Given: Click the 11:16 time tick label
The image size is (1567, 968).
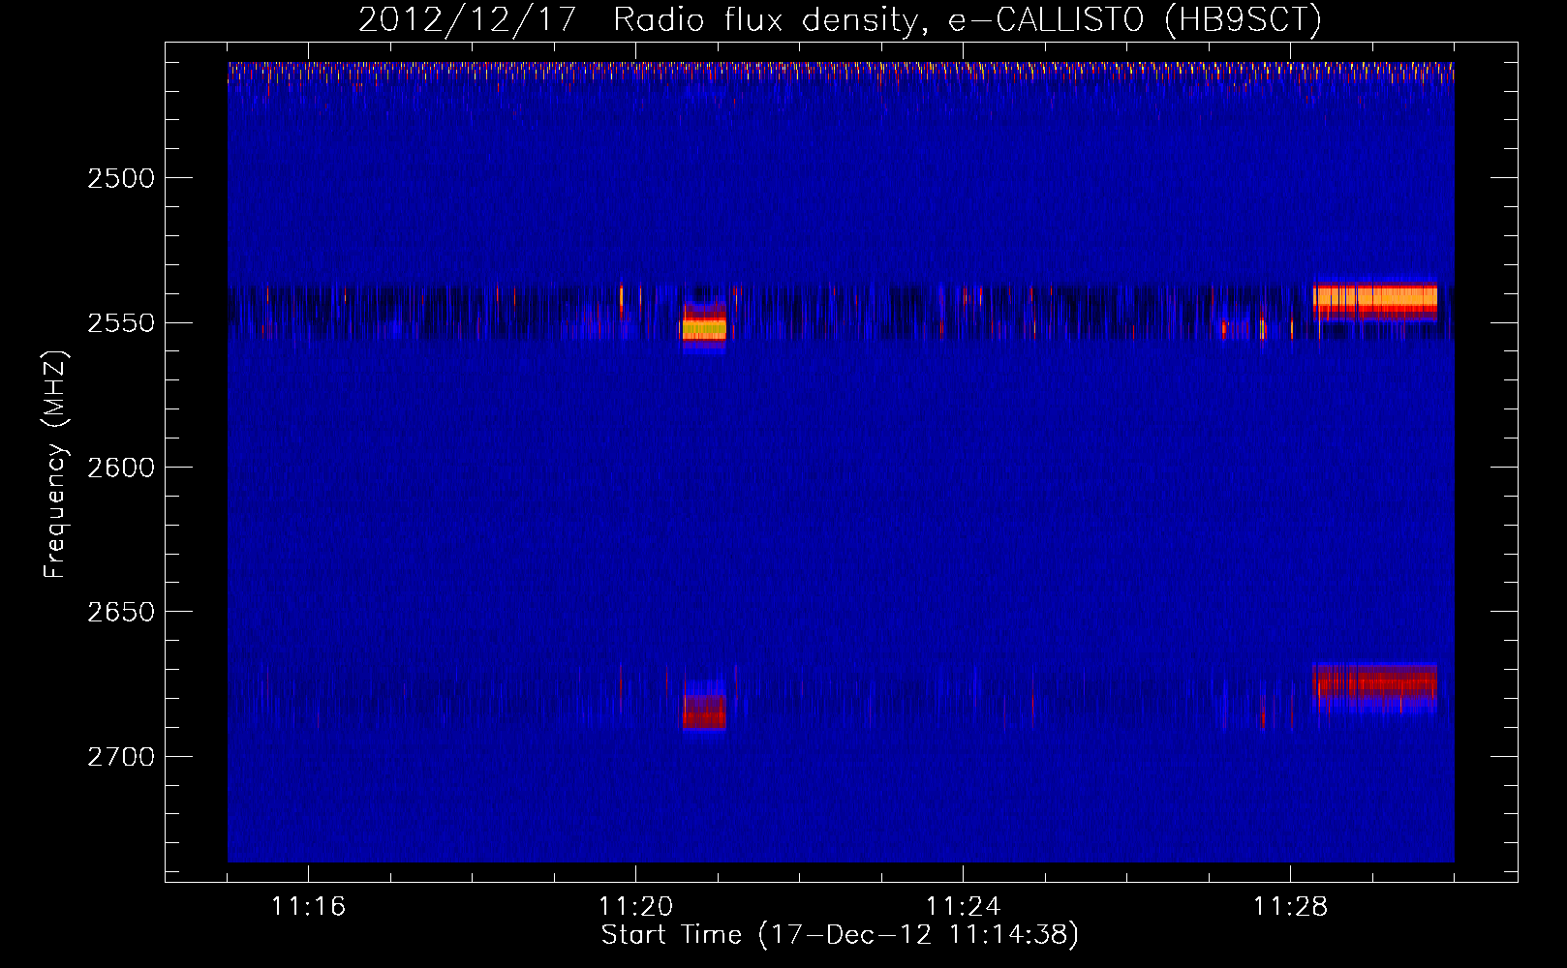Looking at the screenshot, I should click(308, 906).
